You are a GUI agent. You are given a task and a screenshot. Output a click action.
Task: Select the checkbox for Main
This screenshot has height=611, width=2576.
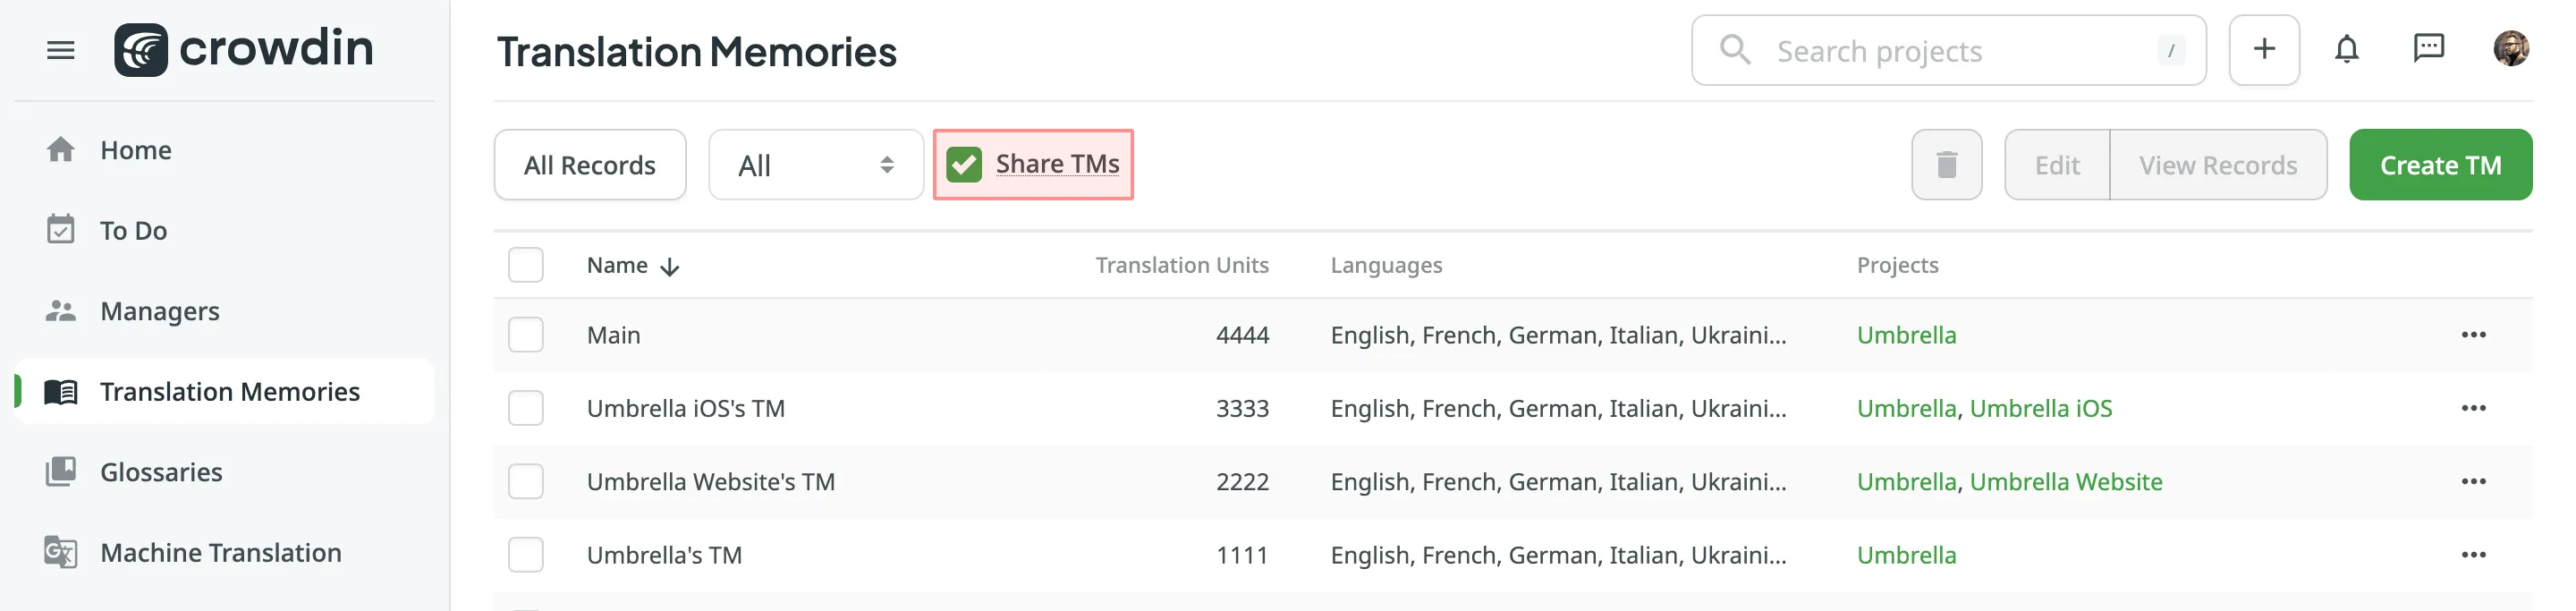525,335
